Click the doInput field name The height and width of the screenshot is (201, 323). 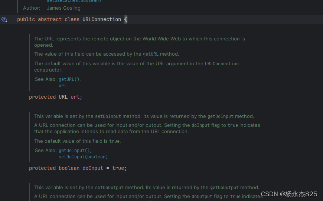tap(93, 168)
